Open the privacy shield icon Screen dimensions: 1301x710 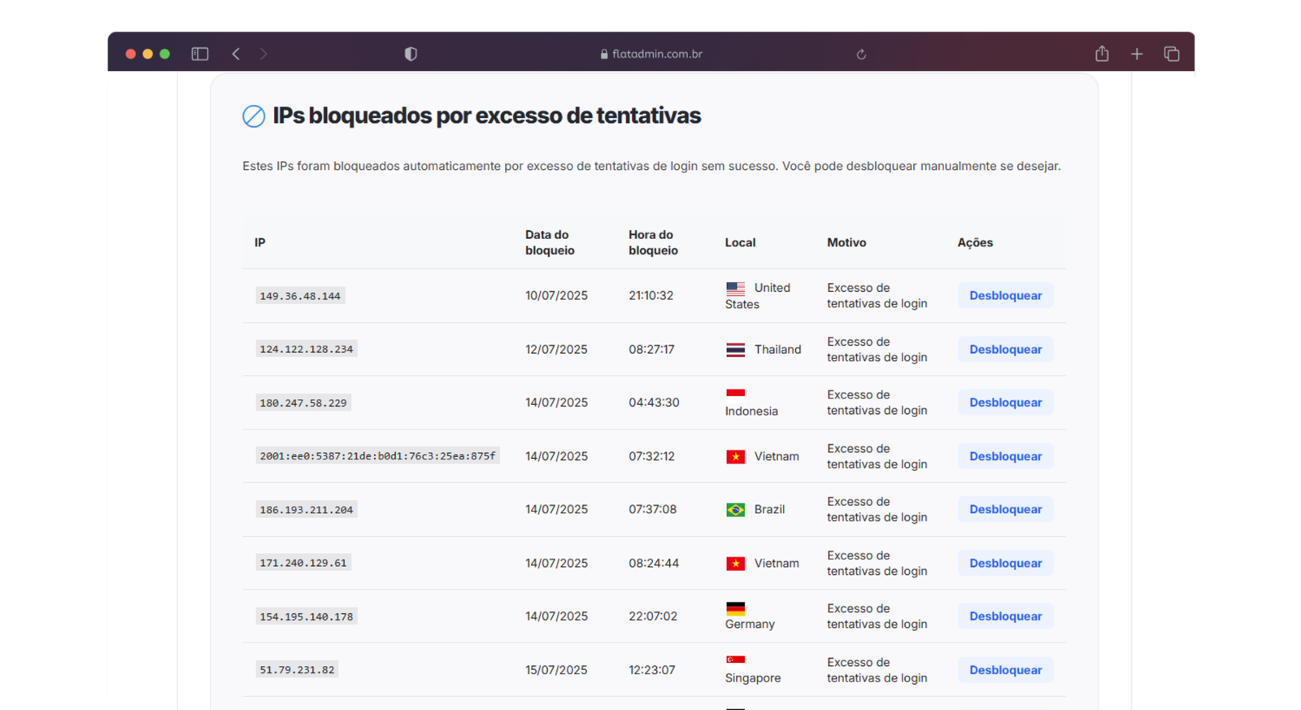point(411,54)
